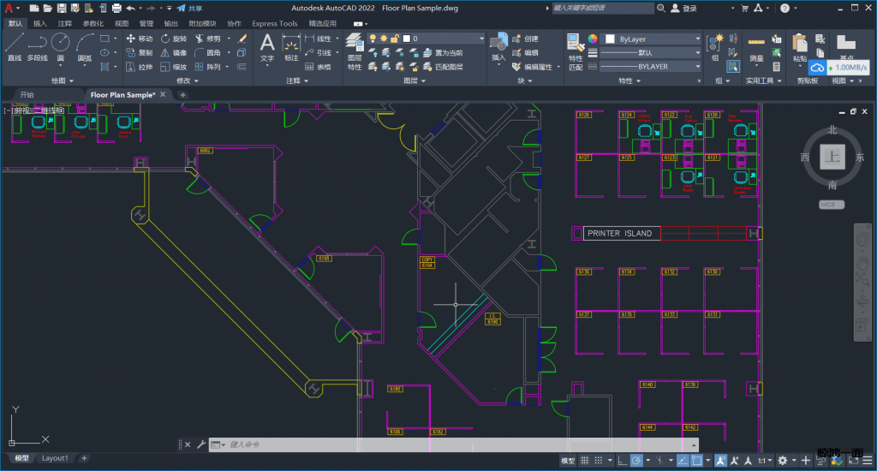Click the Share (共享) button
This screenshot has width=877, height=471.
pyautogui.click(x=190, y=8)
